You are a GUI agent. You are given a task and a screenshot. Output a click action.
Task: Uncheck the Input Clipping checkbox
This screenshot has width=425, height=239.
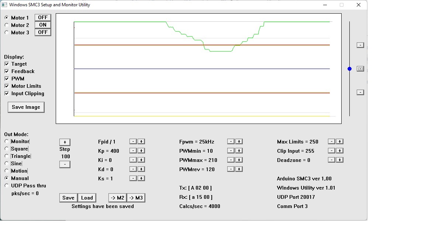7,93
